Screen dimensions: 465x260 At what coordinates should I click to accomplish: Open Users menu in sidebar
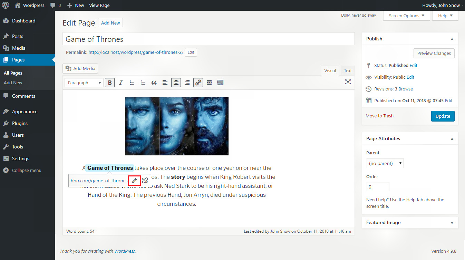click(x=27, y=135)
